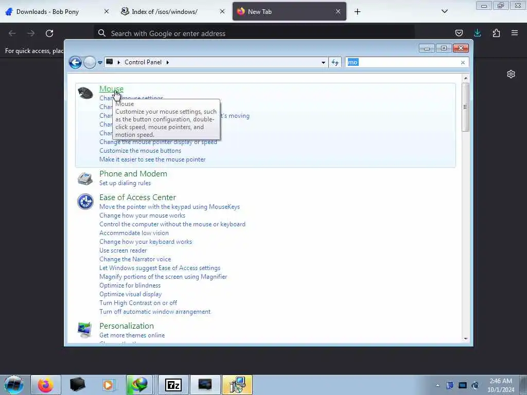
Task: Click the Control Panel scrollbar up arrow
Action: click(465, 78)
